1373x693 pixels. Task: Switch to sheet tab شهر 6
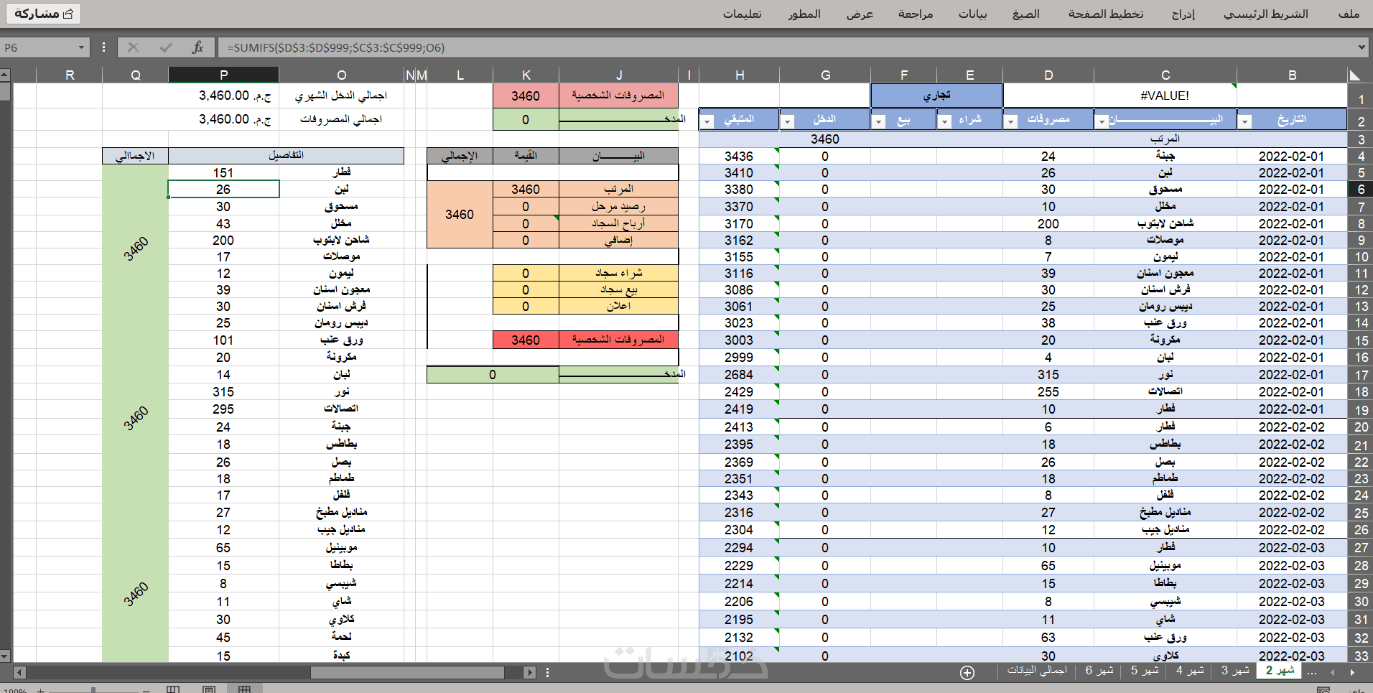tap(1099, 671)
